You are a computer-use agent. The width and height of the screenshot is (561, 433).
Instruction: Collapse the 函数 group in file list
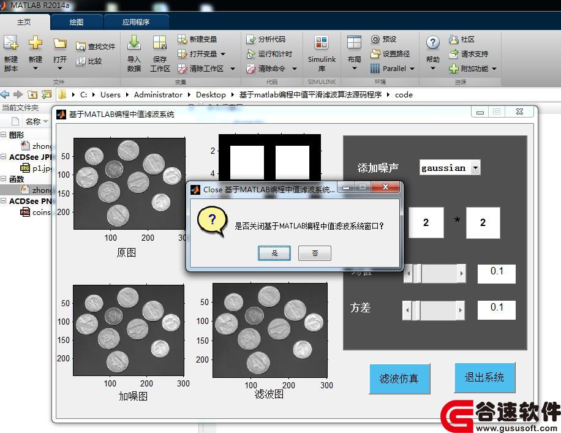tap(3, 179)
